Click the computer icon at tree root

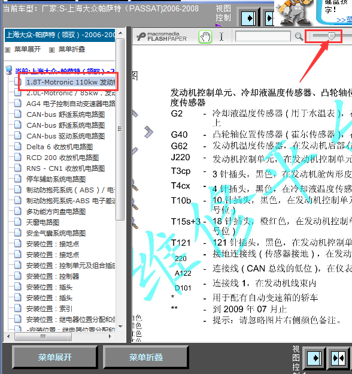coord(9,70)
